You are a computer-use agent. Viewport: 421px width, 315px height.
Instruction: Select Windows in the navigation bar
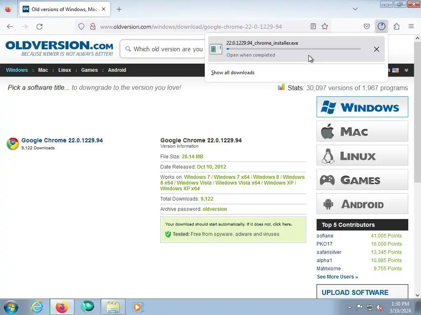tap(17, 70)
